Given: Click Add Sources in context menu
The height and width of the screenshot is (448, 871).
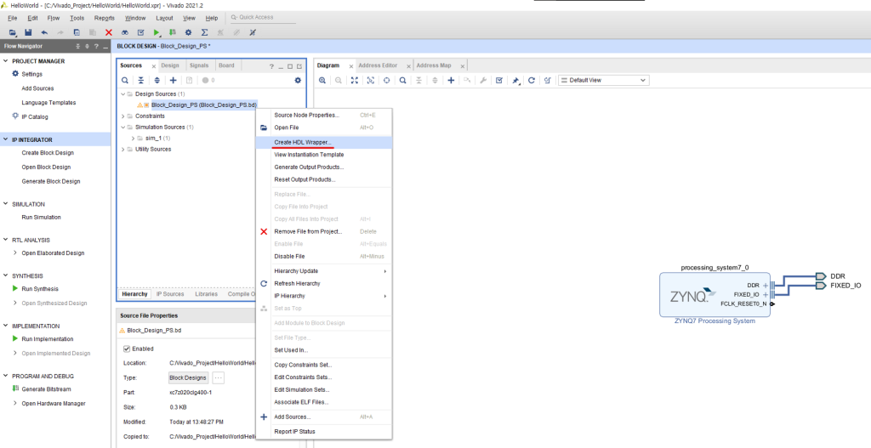Looking at the screenshot, I should (324, 417).
